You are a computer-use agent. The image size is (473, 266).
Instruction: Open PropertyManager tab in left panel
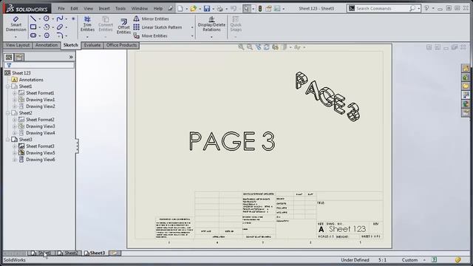[x=19, y=57]
